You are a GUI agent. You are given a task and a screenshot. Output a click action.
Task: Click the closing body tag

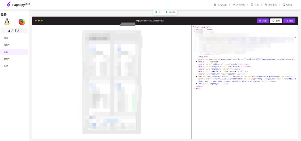[199, 86]
